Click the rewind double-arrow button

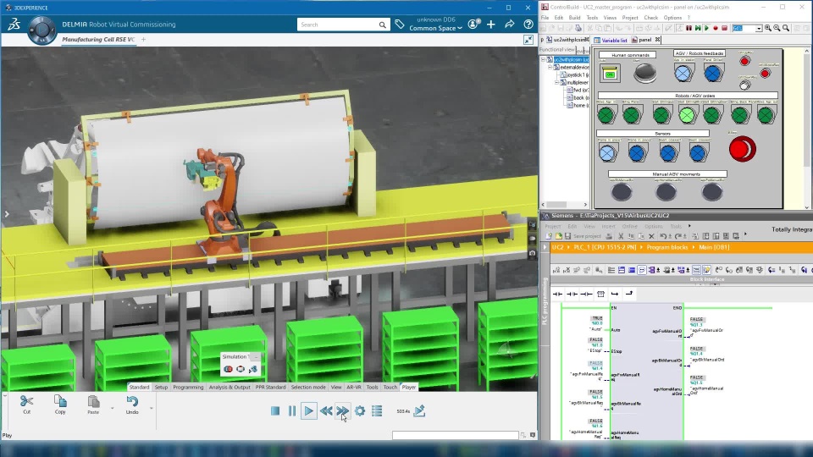pos(326,411)
